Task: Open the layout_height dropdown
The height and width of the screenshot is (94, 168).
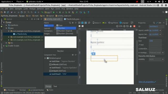Action: point(160,34)
